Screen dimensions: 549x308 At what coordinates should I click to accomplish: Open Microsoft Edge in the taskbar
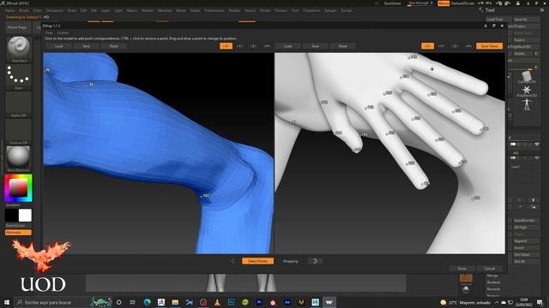[147, 302]
